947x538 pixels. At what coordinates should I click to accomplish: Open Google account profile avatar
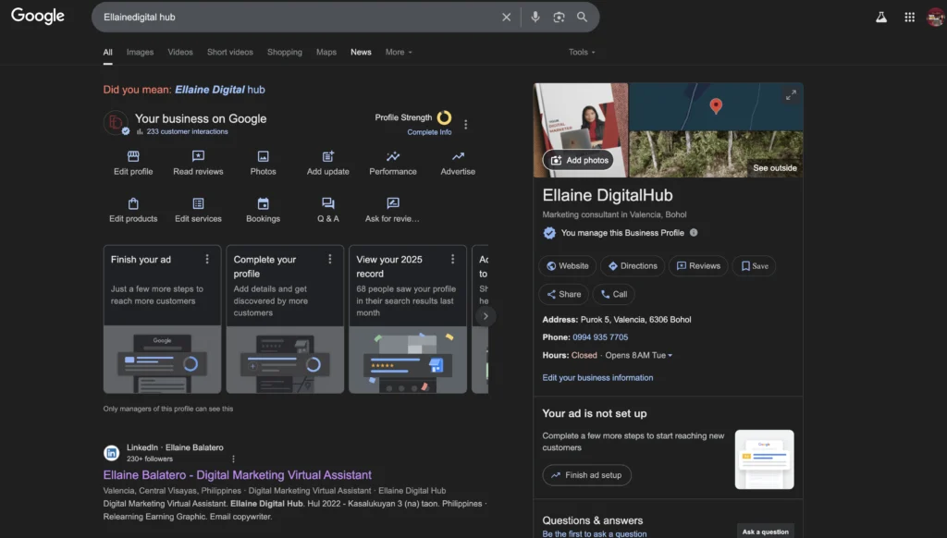(x=936, y=17)
